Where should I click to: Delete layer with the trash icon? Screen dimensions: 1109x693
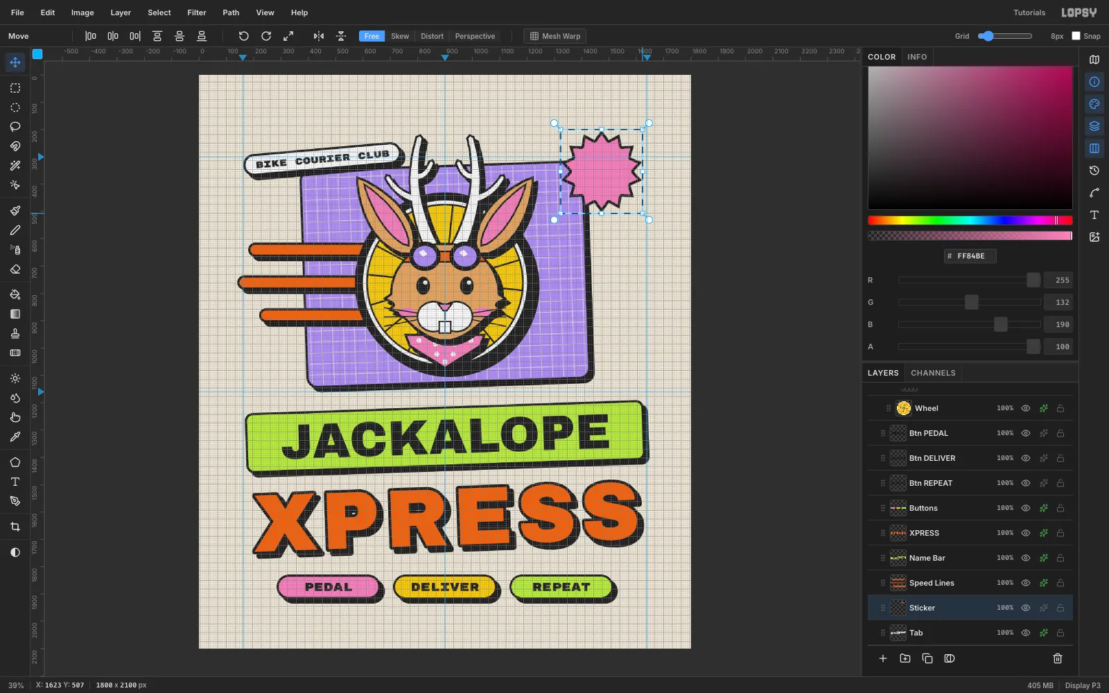coord(1058,658)
